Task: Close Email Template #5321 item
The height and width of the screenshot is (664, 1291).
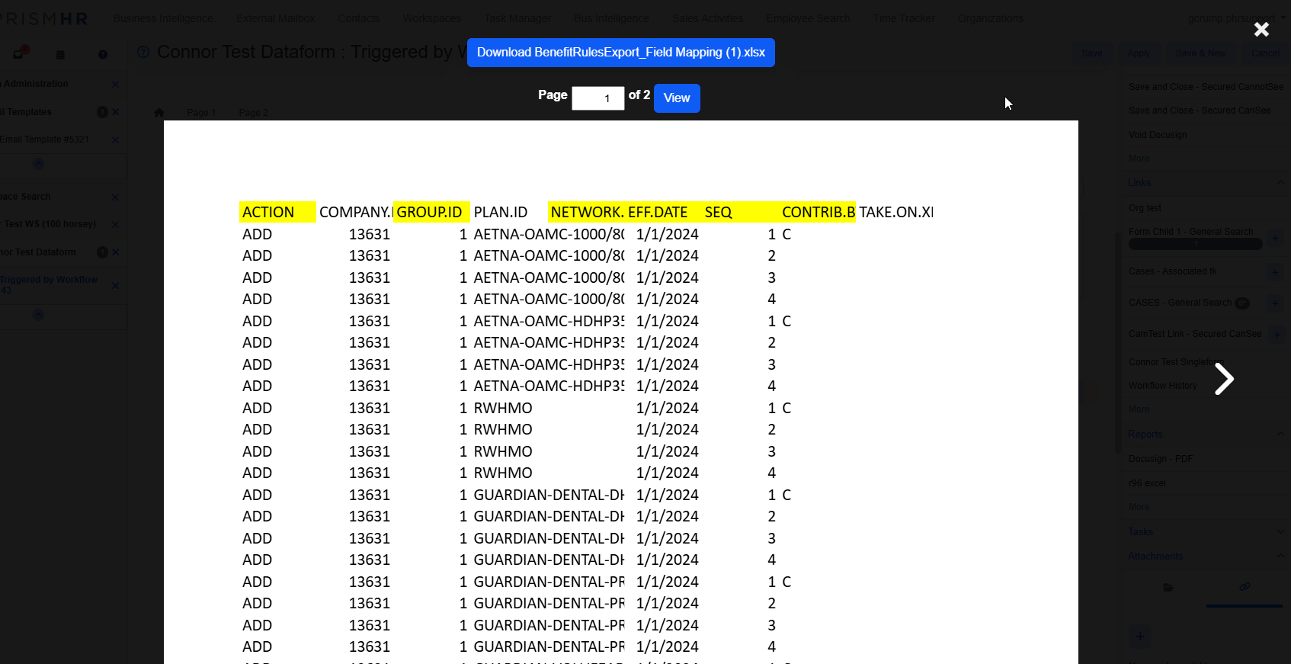Action: coord(116,140)
